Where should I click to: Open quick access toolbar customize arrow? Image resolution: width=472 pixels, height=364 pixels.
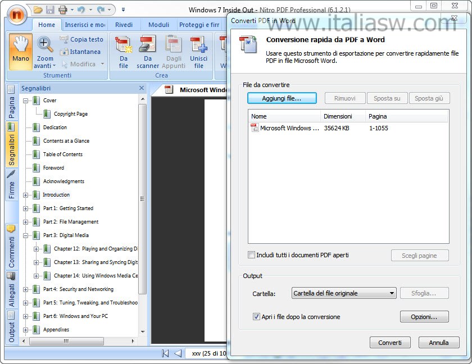(x=123, y=10)
